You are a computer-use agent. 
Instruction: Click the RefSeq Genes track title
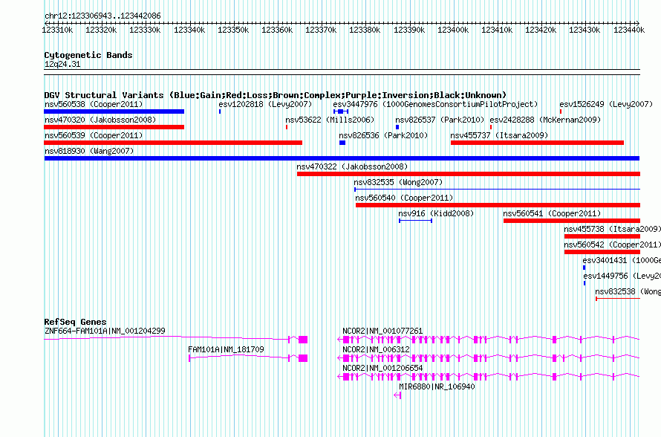pos(76,322)
